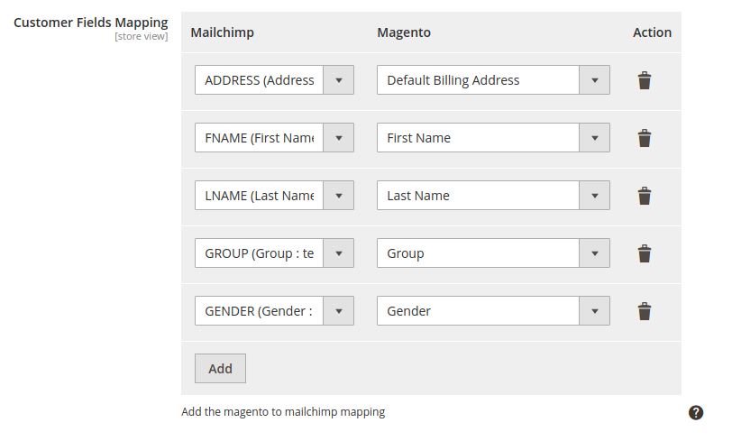732x441 pixels.
Task: Remove the LNAME mapping row
Action: point(644,196)
